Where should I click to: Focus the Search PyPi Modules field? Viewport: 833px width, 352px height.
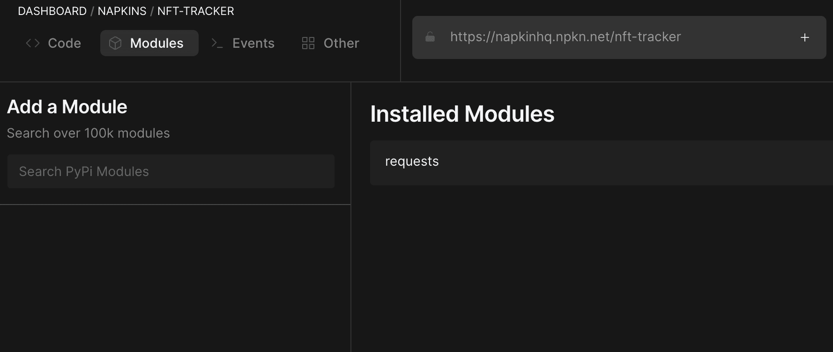pos(171,171)
